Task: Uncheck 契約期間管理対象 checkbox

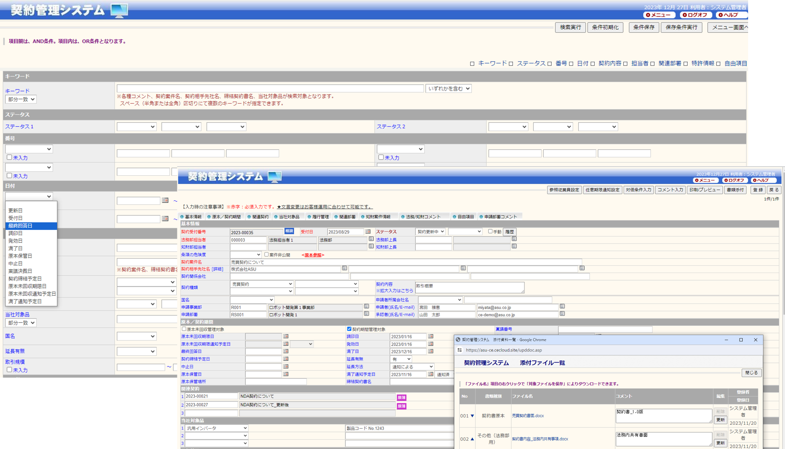Action: coord(349,329)
